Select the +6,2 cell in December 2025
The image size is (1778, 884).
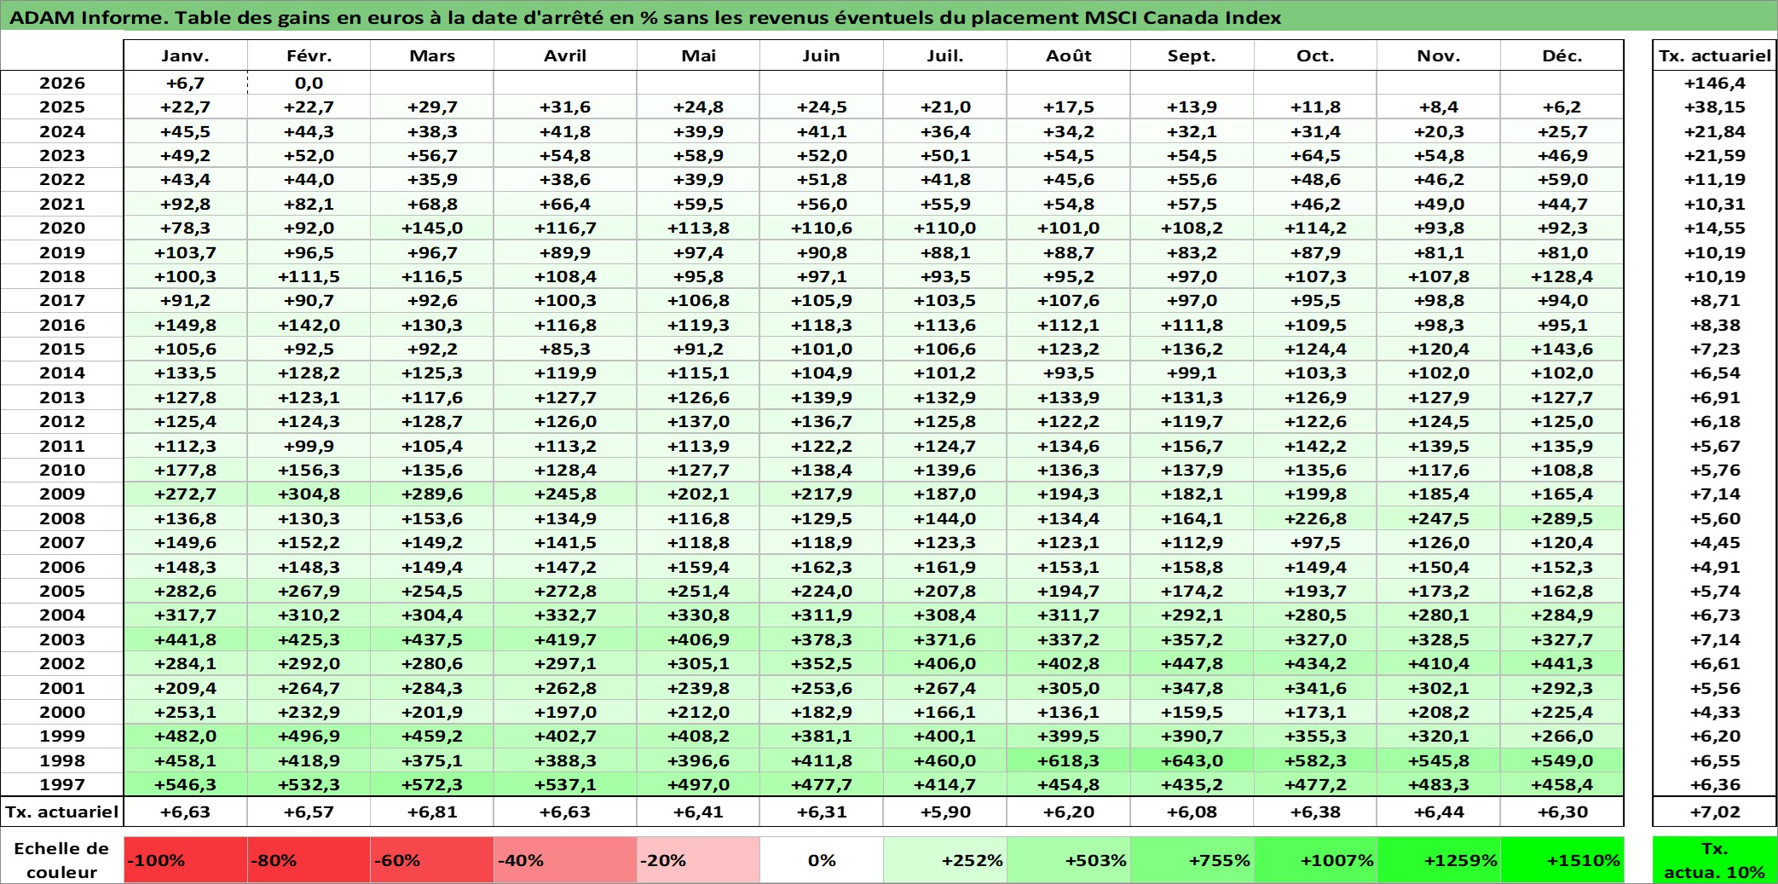1562,107
